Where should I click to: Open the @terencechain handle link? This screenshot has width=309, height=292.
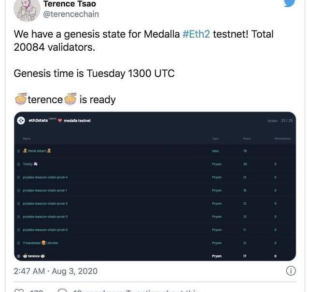pos(71,14)
